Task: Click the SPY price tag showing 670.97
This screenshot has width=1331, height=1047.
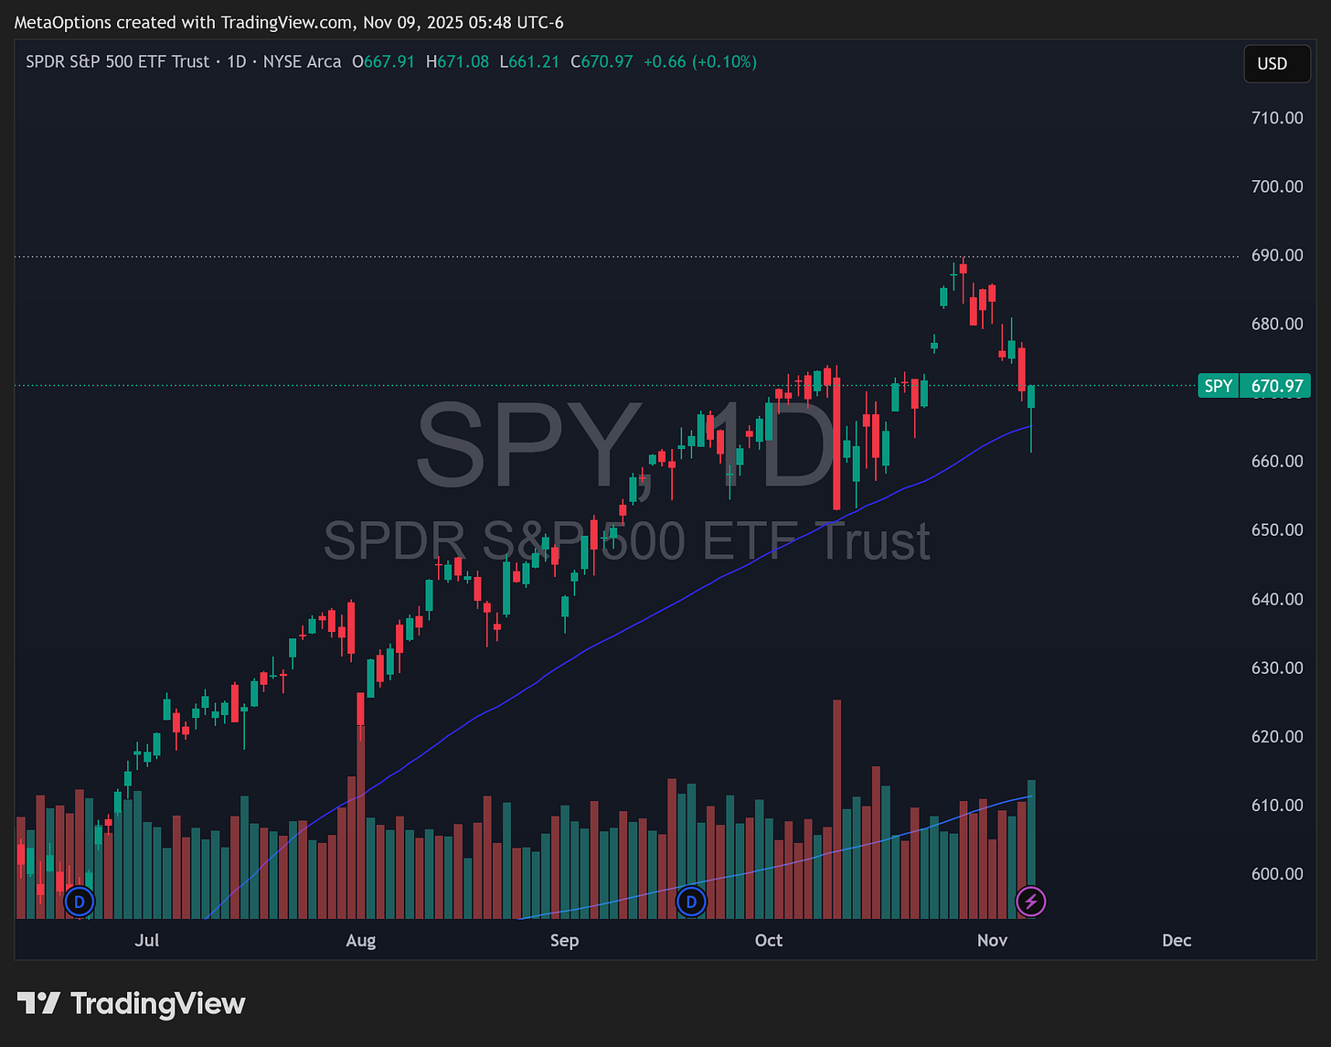Action: (x=1253, y=385)
